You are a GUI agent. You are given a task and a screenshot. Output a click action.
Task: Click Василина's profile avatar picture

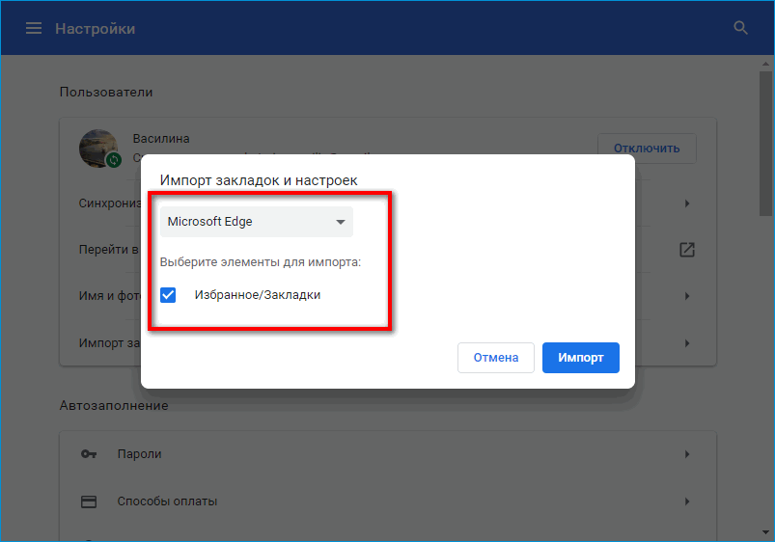(97, 147)
